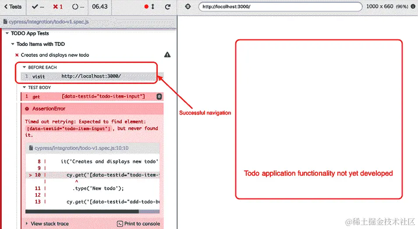The height and width of the screenshot is (229, 418).
Task: Open the viewport info icon
Action: [413, 7]
